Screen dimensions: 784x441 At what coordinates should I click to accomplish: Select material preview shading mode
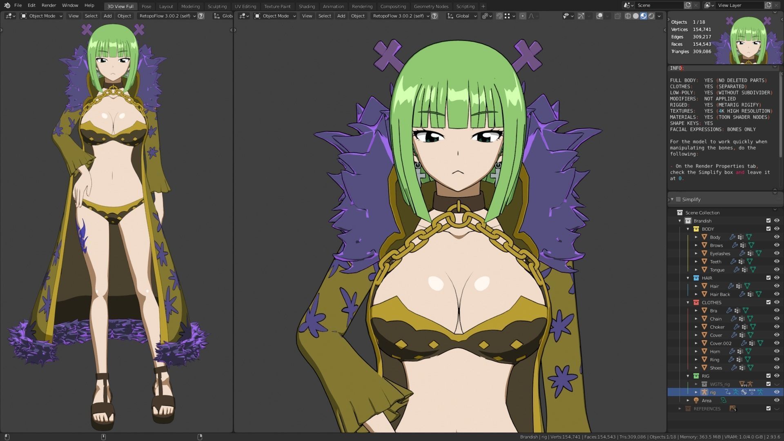coord(644,16)
